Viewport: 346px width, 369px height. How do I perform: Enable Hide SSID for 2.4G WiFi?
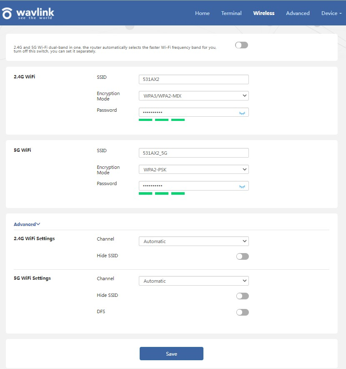coord(242,256)
